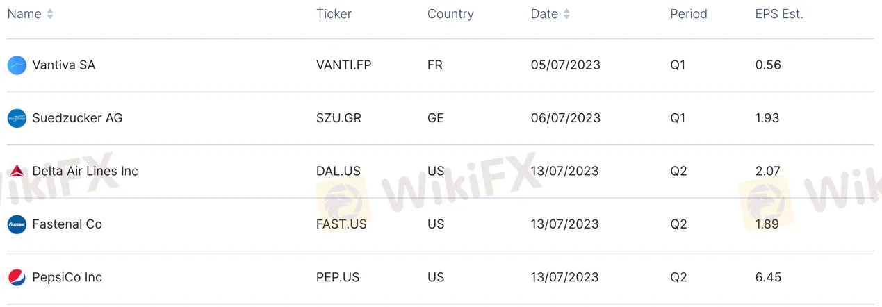
Task: Click the Name column header
Action: (24, 14)
